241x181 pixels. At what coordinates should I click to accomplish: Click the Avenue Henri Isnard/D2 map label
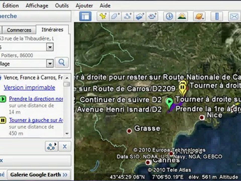tap(119, 109)
